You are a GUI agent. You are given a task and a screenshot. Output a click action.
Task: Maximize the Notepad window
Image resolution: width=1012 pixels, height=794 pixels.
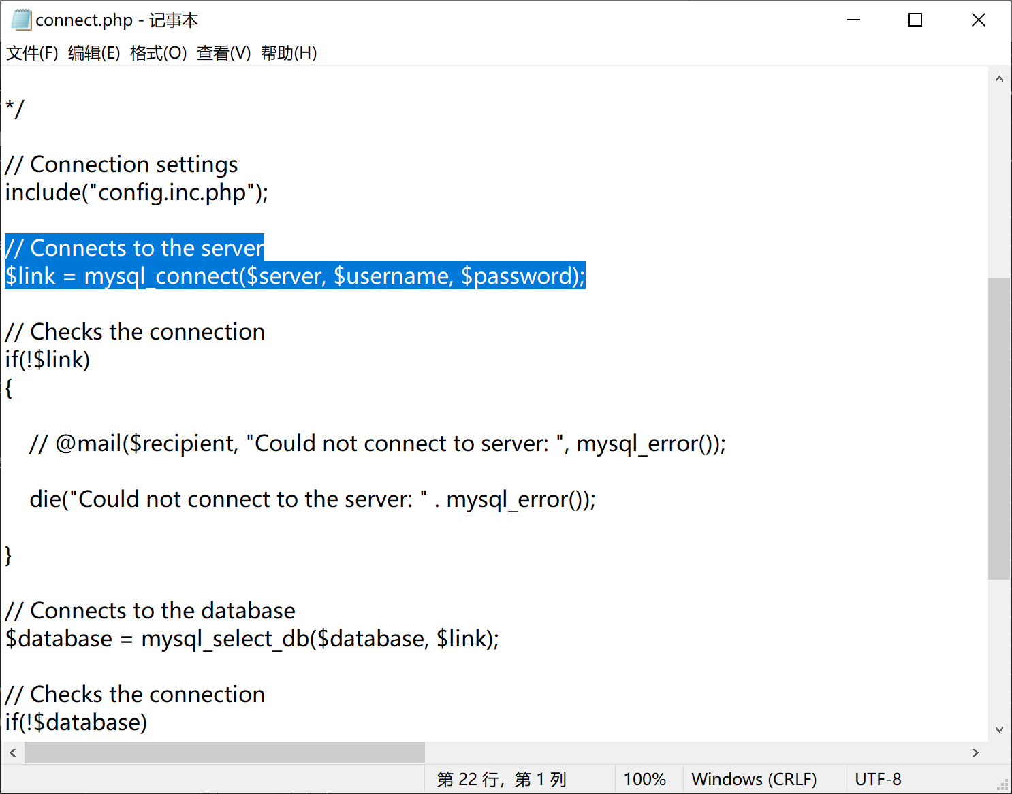coord(915,20)
